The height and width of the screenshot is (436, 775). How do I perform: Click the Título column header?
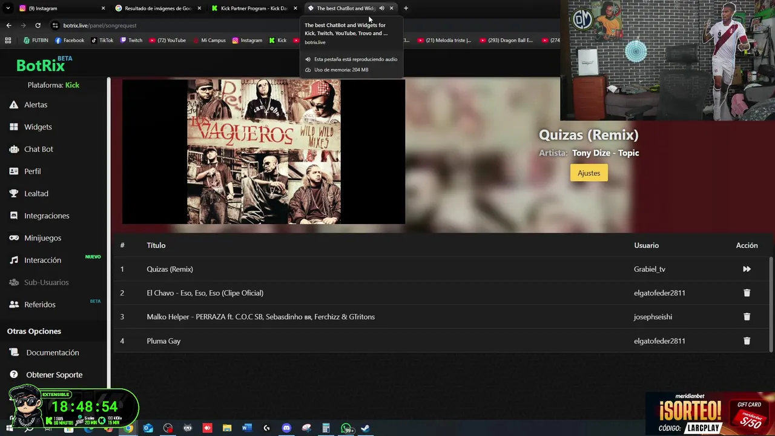tap(156, 245)
